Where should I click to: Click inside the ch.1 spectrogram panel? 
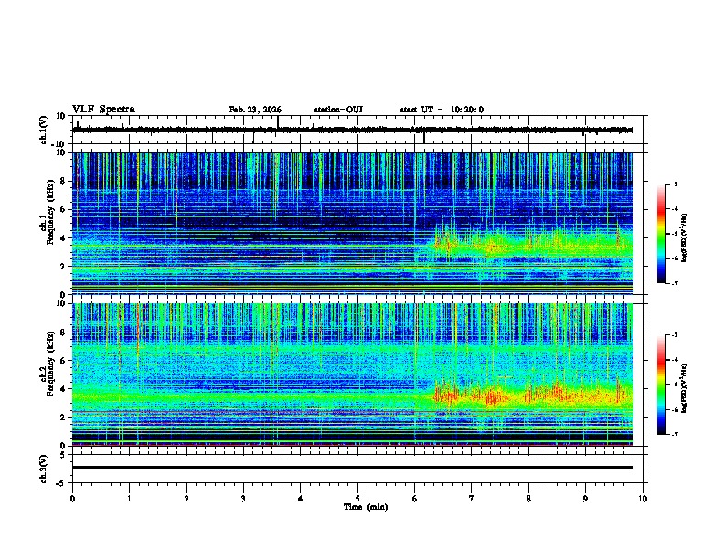click(352, 223)
